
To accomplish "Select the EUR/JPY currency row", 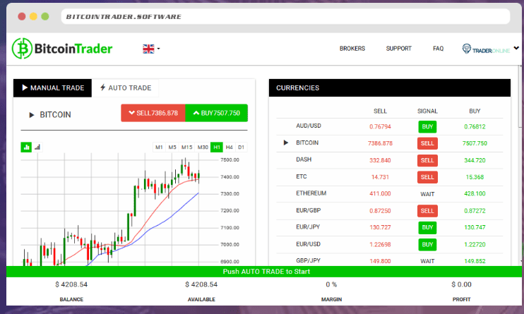I will (x=390, y=227).
